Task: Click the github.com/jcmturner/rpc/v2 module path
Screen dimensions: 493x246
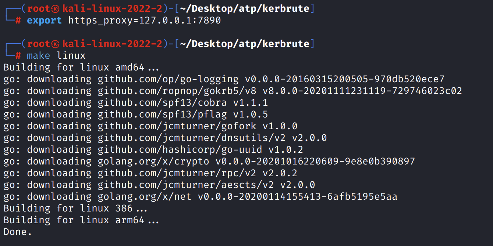Action: (177, 173)
